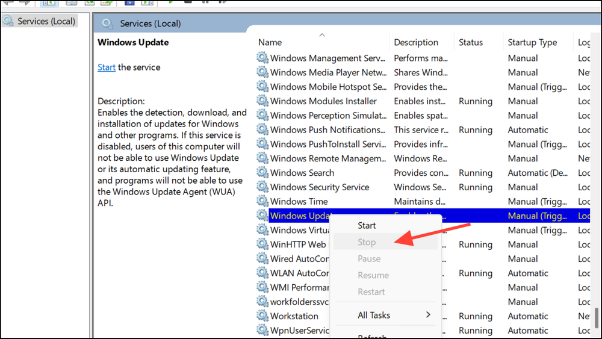
Task: Select the Workstation service name
Action: [294, 316]
